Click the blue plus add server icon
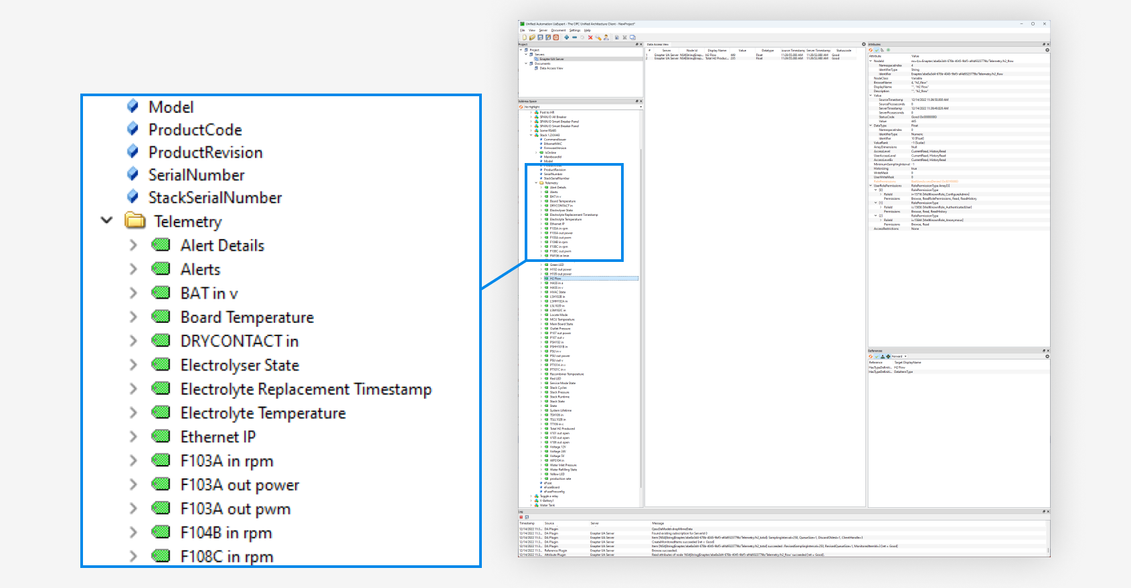 pyautogui.click(x=567, y=37)
